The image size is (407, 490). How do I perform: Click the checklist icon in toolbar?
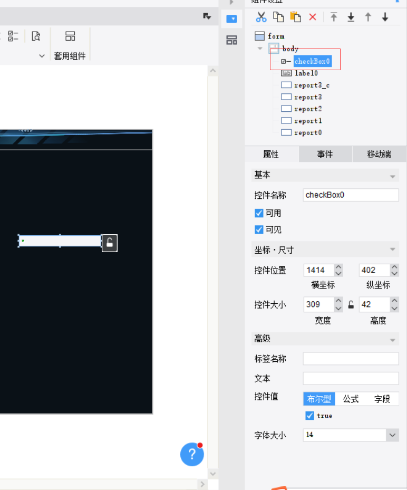(13, 36)
